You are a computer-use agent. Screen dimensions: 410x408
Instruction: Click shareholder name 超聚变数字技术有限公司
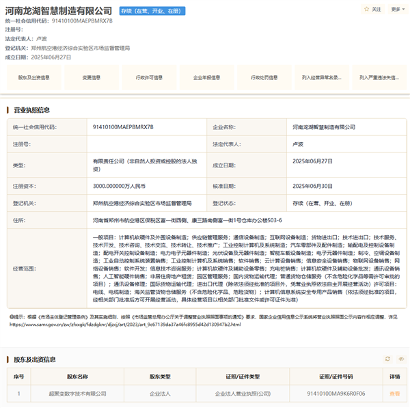coord(77,394)
